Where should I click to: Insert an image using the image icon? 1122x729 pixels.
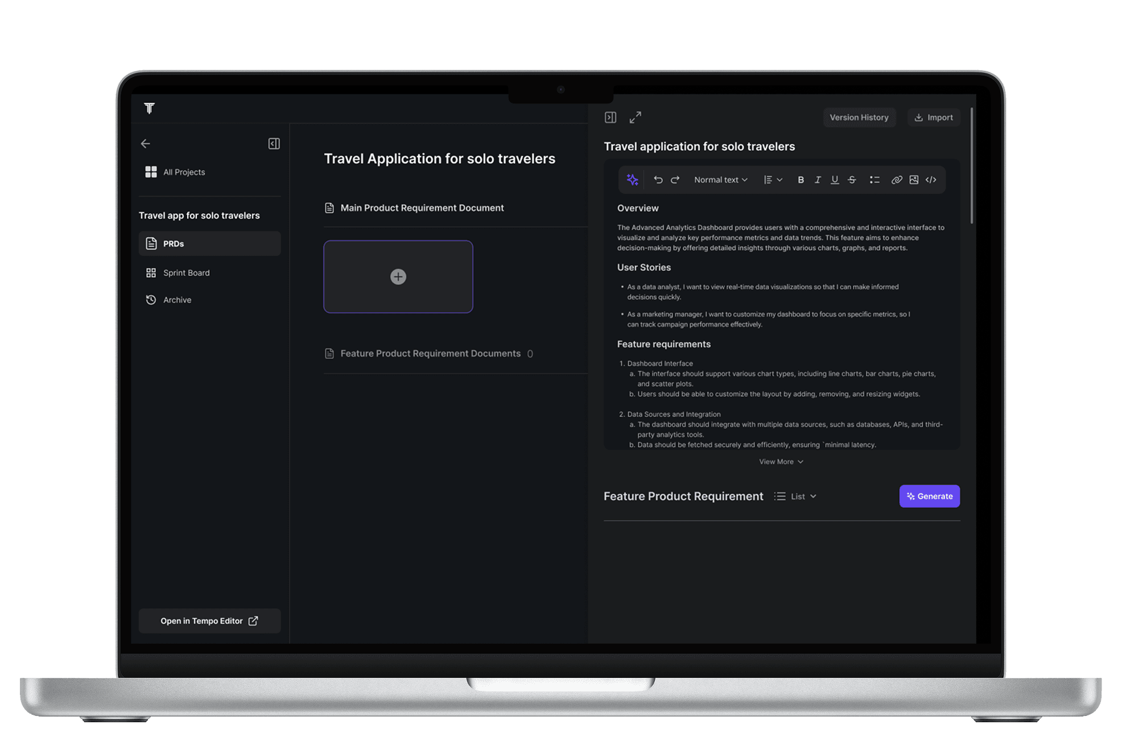click(914, 180)
